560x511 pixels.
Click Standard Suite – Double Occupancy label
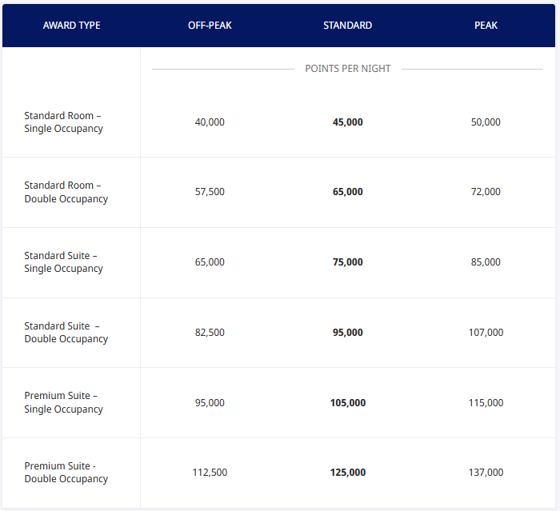coord(66,333)
